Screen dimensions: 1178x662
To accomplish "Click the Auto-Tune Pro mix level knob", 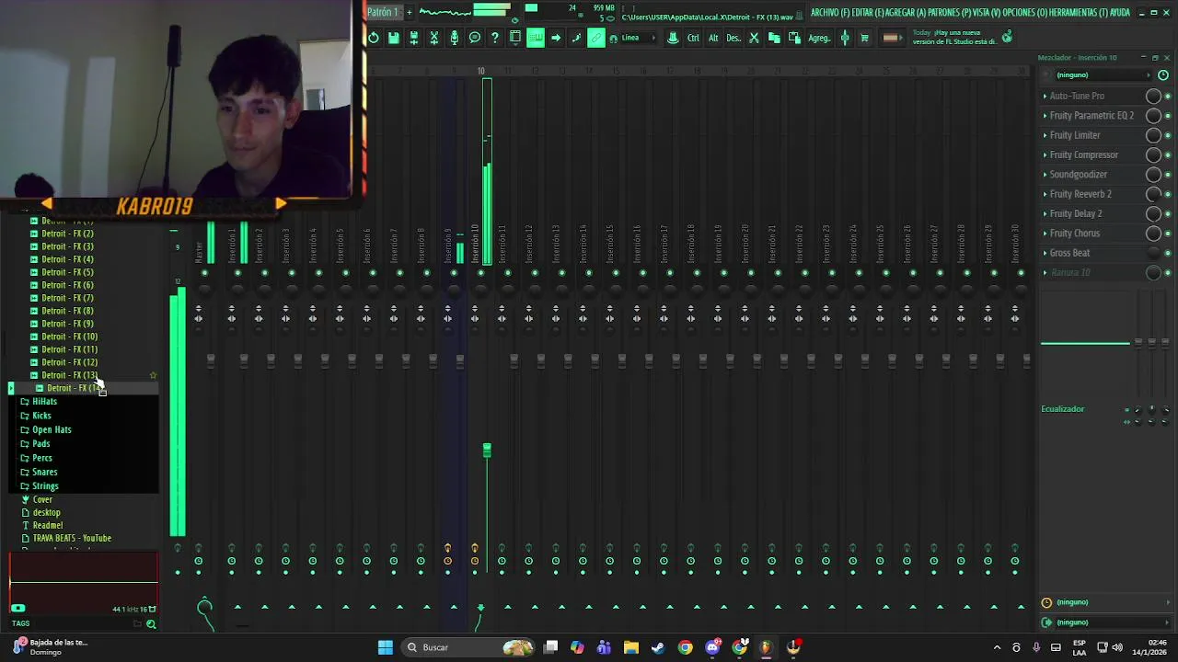I will coord(1153,96).
